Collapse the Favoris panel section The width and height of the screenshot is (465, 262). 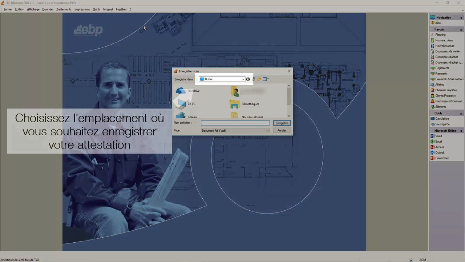coord(461,29)
